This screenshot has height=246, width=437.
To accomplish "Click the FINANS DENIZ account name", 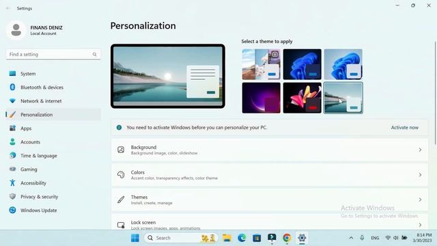I will [46, 27].
